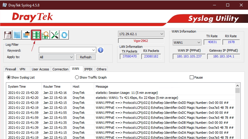Click the Gateway IP field 180.183.104.1
This screenshot has height=139, width=248.
pos(224,56)
